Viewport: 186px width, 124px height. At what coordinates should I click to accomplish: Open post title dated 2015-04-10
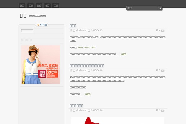87,66
